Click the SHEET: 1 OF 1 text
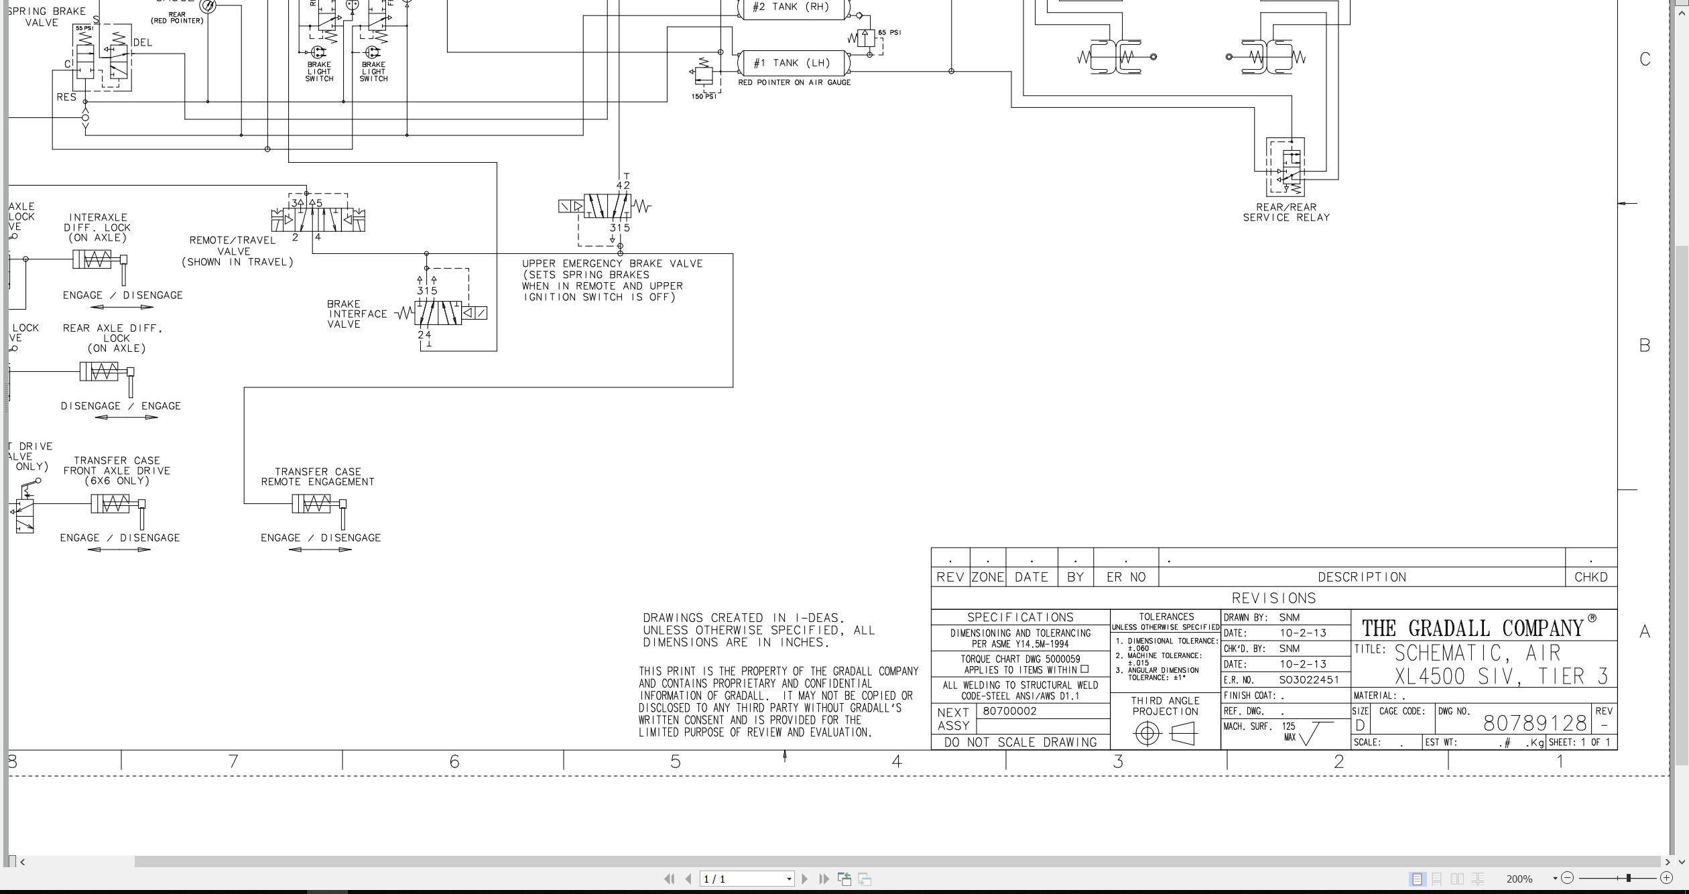The height and width of the screenshot is (894, 1689). click(x=1579, y=742)
